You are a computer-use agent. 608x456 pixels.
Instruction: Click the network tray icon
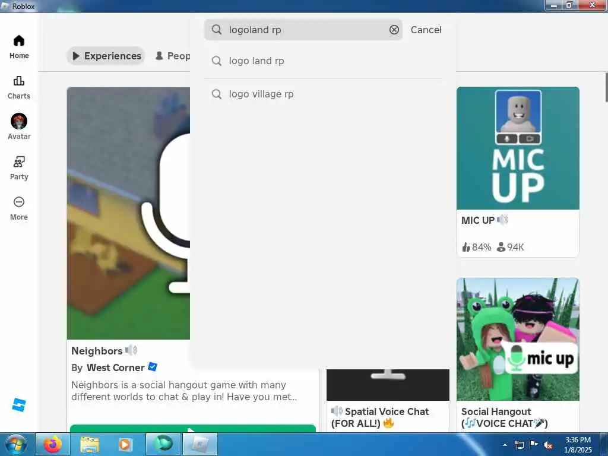click(519, 445)
